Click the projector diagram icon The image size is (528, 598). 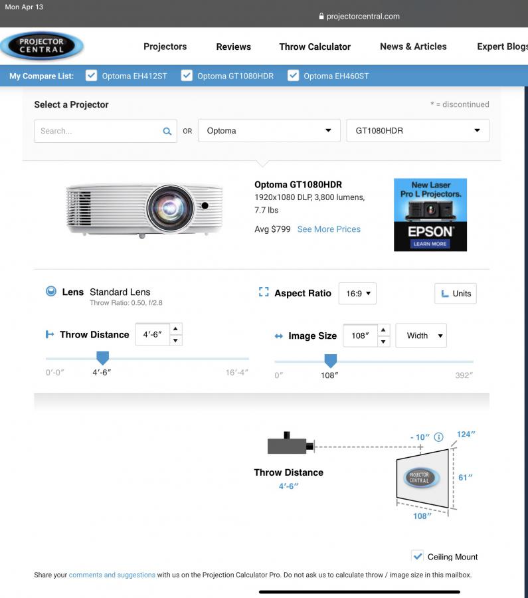tap(290, 443)
